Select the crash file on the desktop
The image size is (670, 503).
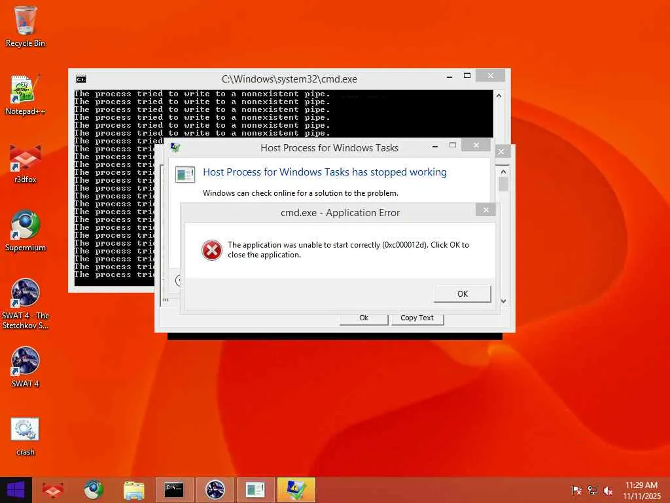point(26,436)
